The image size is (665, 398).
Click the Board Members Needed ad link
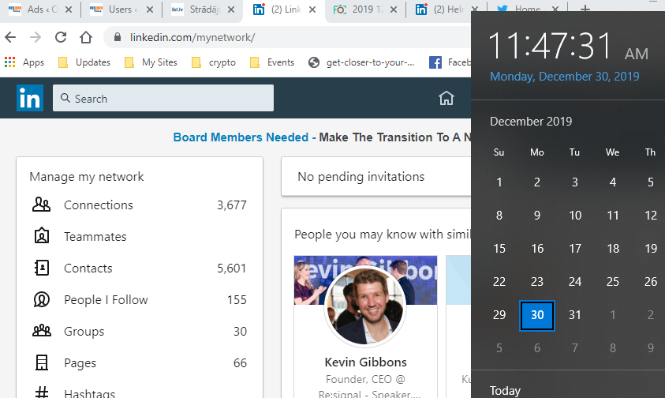click(x=241, y=137)
